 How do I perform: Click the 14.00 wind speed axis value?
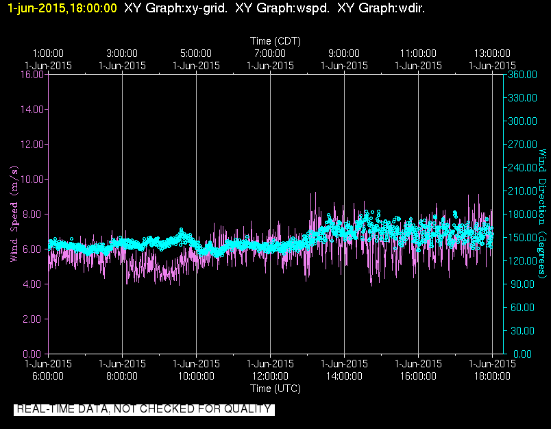32,109
